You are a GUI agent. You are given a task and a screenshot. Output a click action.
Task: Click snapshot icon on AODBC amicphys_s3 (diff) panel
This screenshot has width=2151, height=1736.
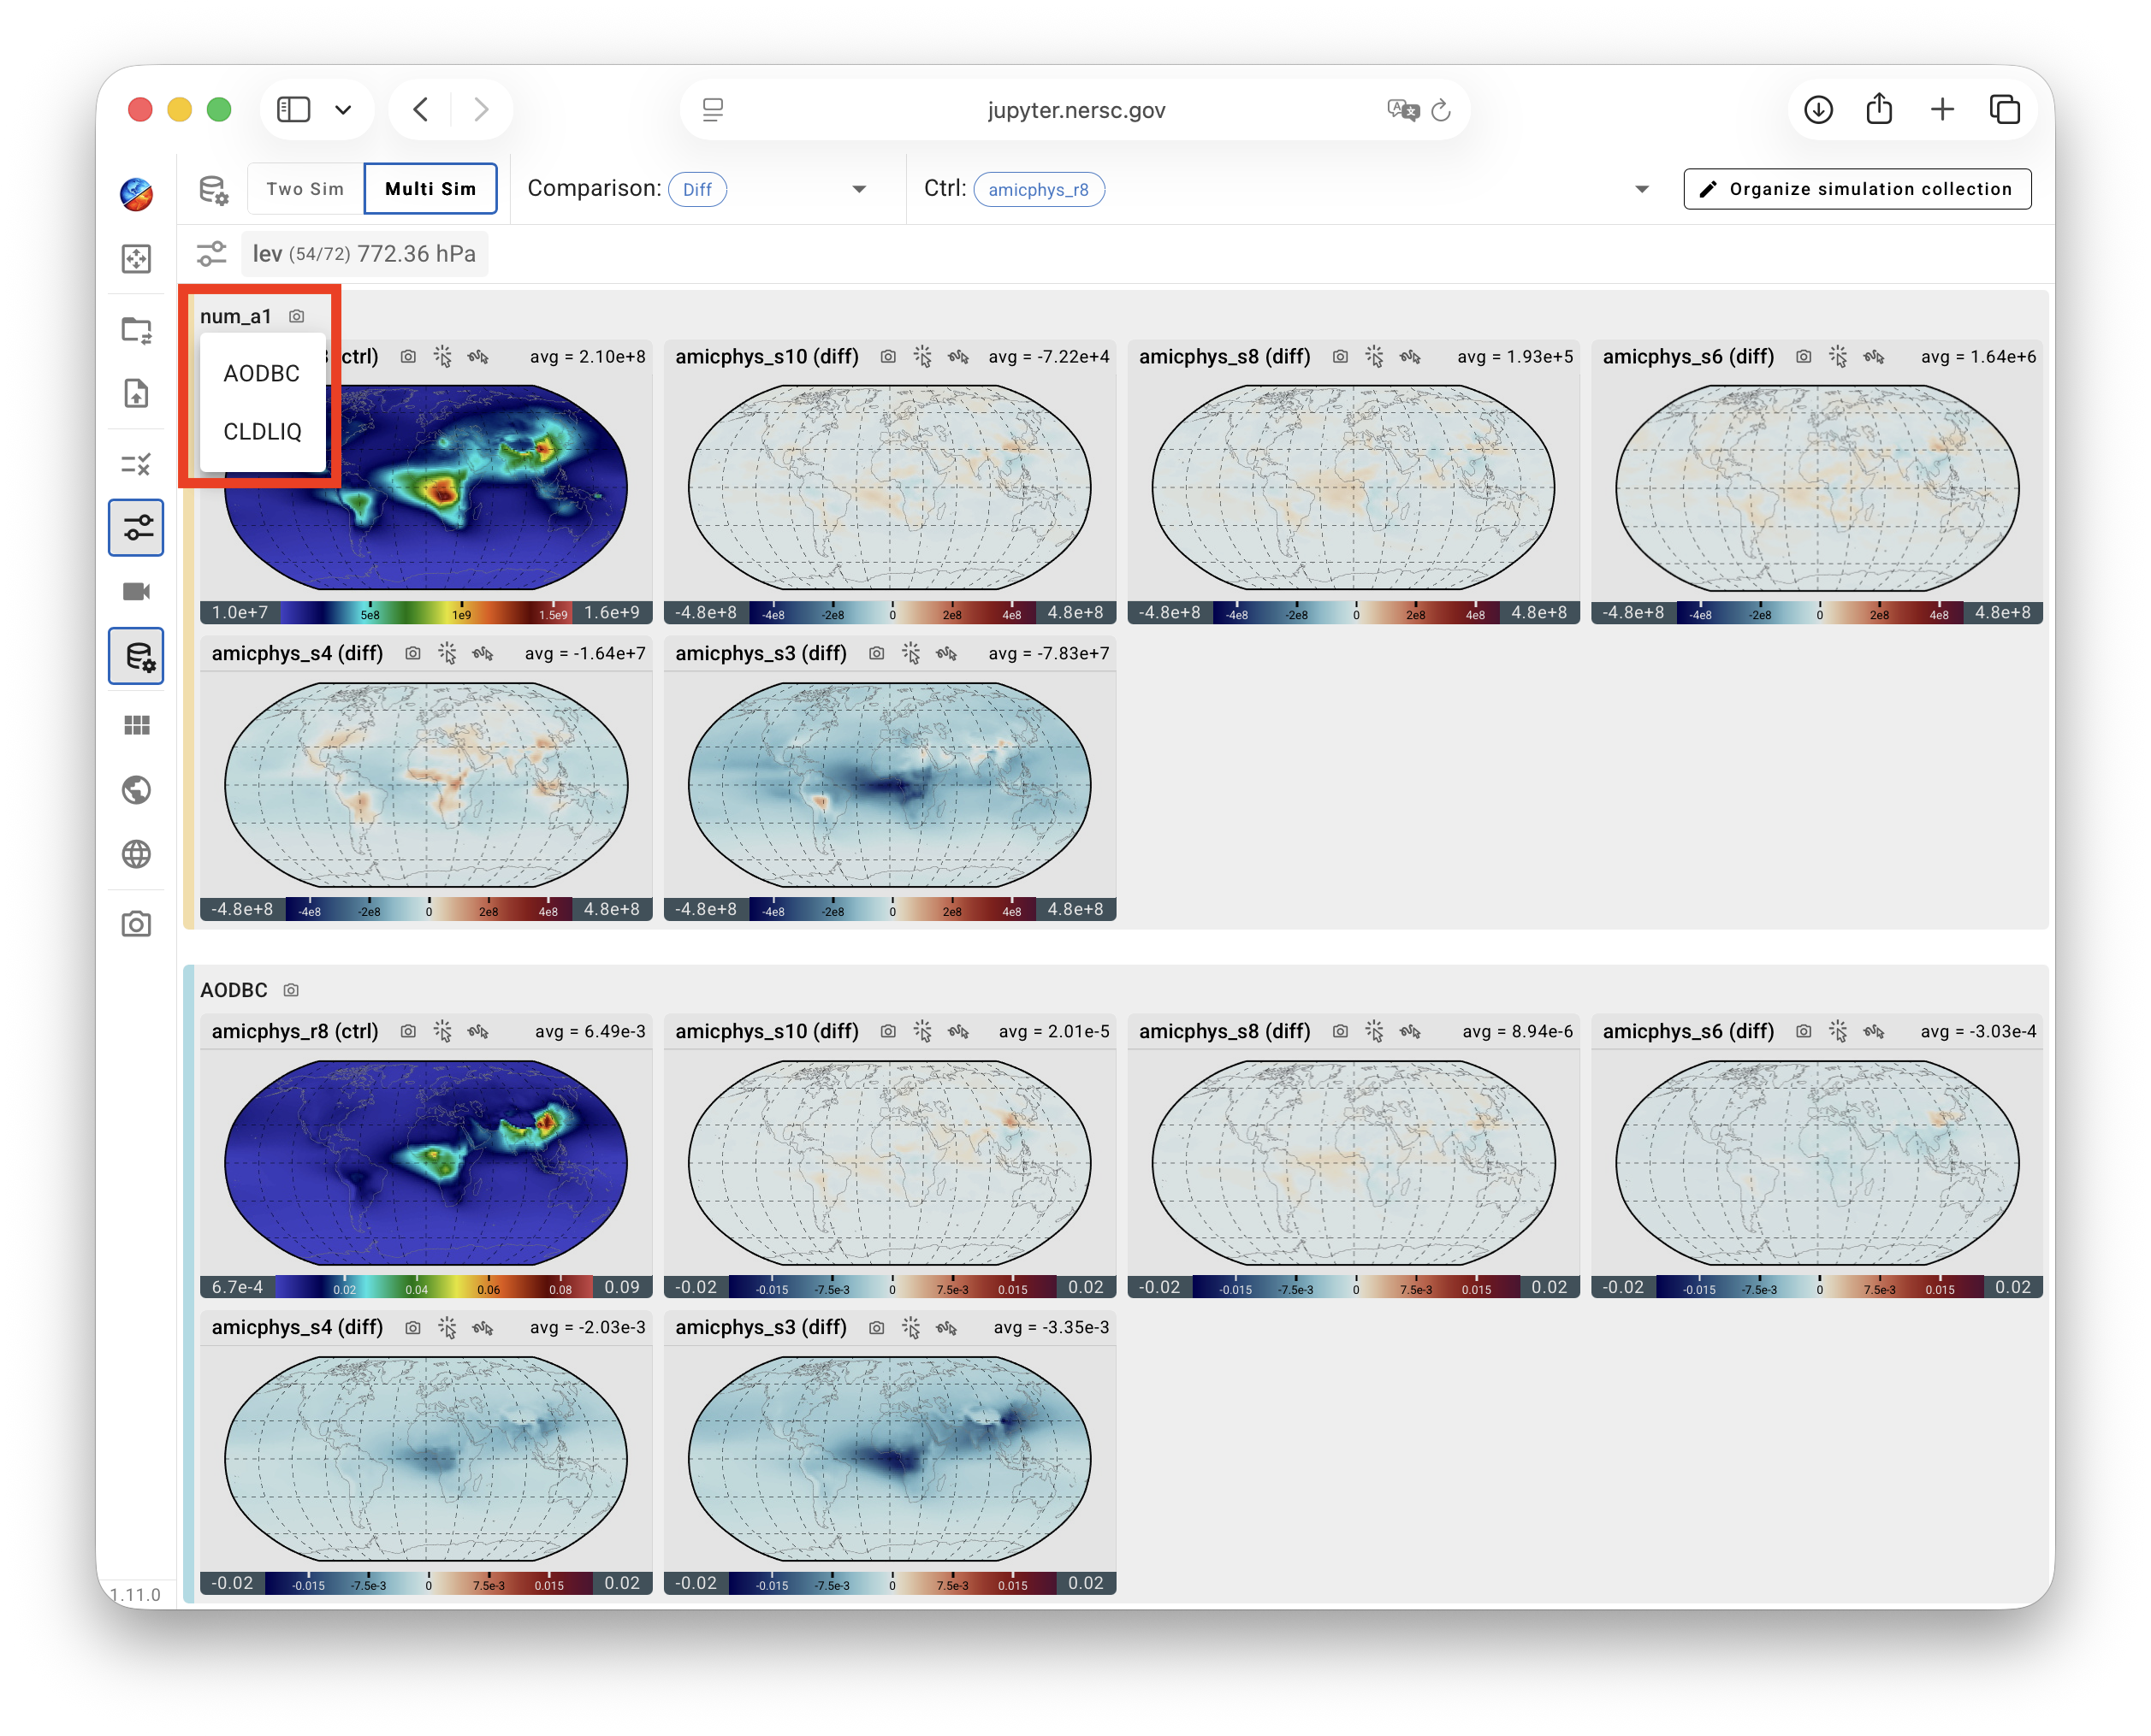pos(876,1327)
